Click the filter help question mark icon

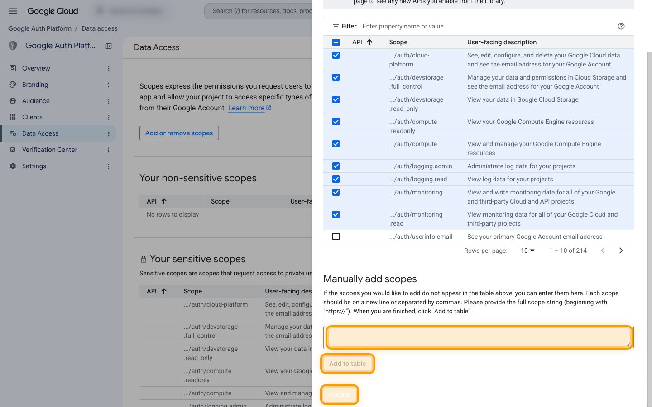[621, 26]
